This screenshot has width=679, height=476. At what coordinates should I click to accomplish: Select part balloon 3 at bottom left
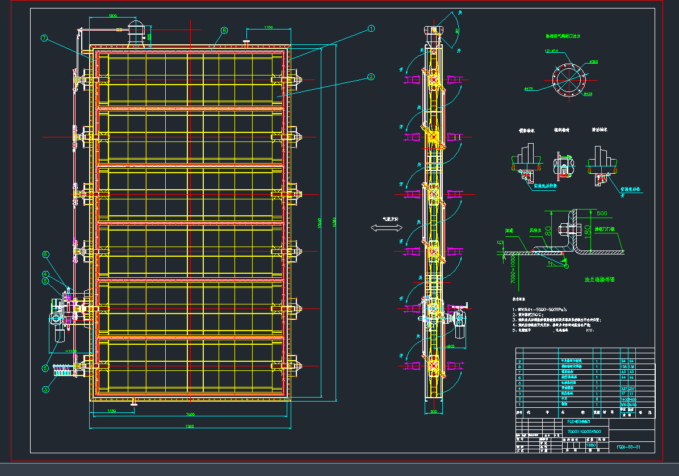click(44, 389)
